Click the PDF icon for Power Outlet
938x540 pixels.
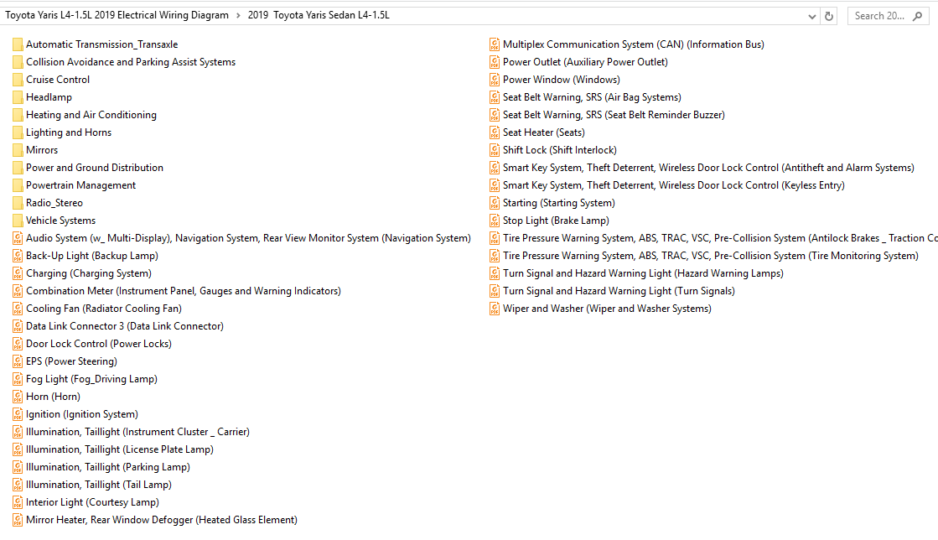click(495, 62)
